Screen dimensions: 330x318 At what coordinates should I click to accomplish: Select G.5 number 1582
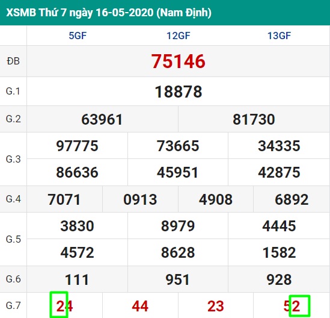click(279, 252)
